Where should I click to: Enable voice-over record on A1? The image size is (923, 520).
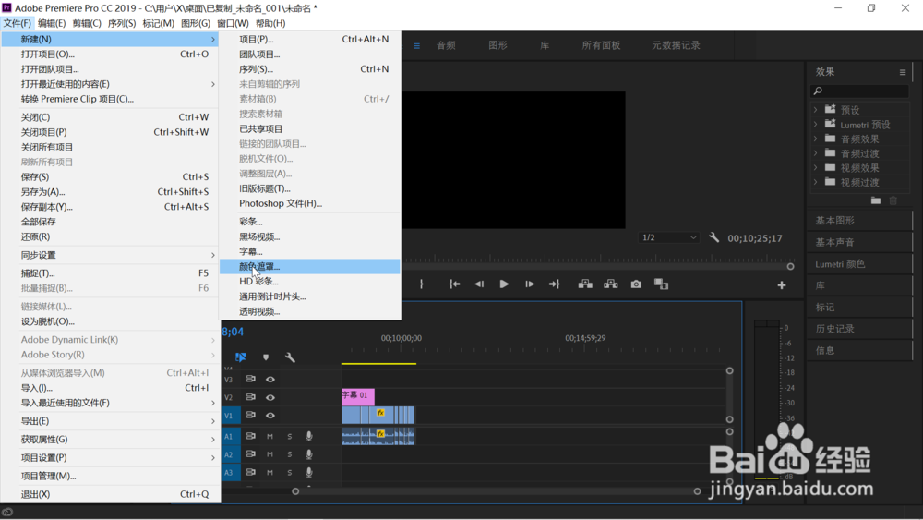pyautogui.click(x=308, y=436)
